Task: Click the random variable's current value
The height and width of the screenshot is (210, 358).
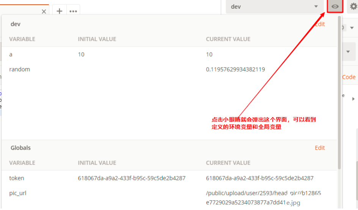Action: tap(235, 69)
